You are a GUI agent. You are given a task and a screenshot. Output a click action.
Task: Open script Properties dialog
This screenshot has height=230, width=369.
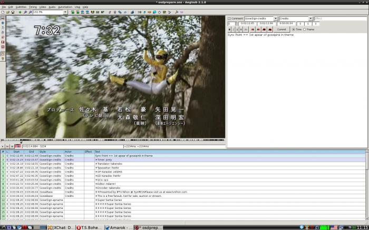115,12
